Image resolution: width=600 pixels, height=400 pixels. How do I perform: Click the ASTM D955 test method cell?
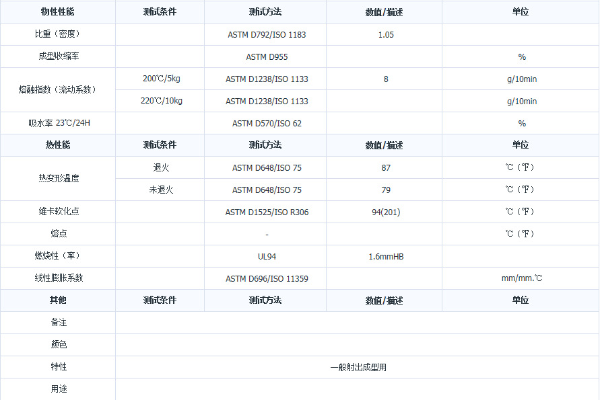(267, 57)
